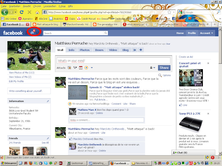Image resolution: width=222 pixels, height=166 pixels.
Task: Open the privacy lock setting for the post
Action: coord(152,68)
